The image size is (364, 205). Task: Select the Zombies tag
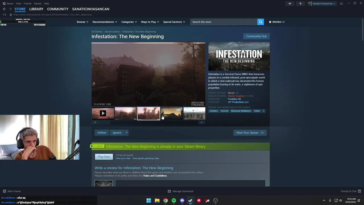coord(214,111)
